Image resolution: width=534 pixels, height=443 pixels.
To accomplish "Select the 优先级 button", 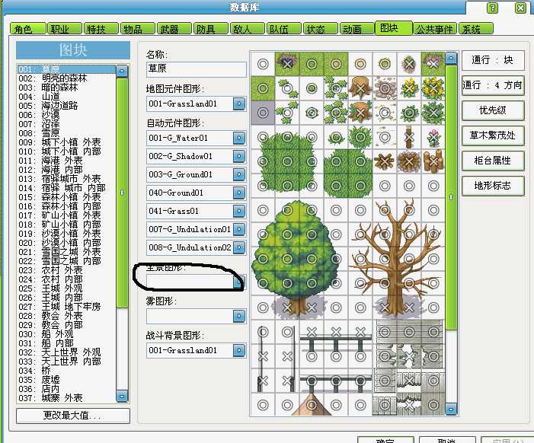I will (492, 110).
